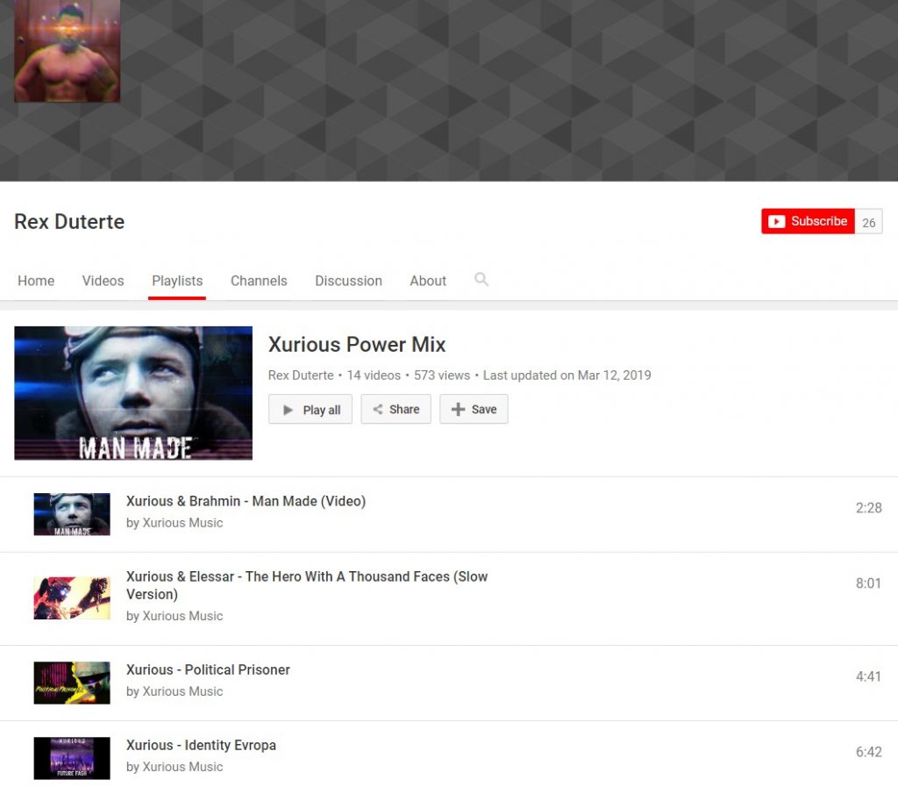Viewport: 898px width, 794px height.
Task: Switch to the Discussion tab
Action: pos(348,281)
